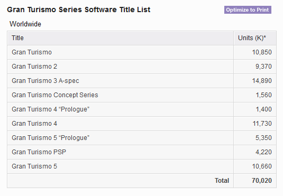This screenshot has height=196, width=283.
Task: Click the 4,220 units value
Action: pyautogui.click(x=263, y=152)
